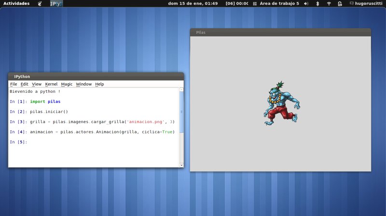Click the IPython scrollbar down arrow
The height and width of the screenshot is (216, 386).
pyautogui.click(x=181, y=165)
